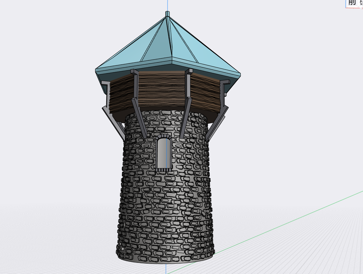The image size is (363, 274).
Task: Click the 前 (front) face of the view cube
Action: (x=352, y=3)
